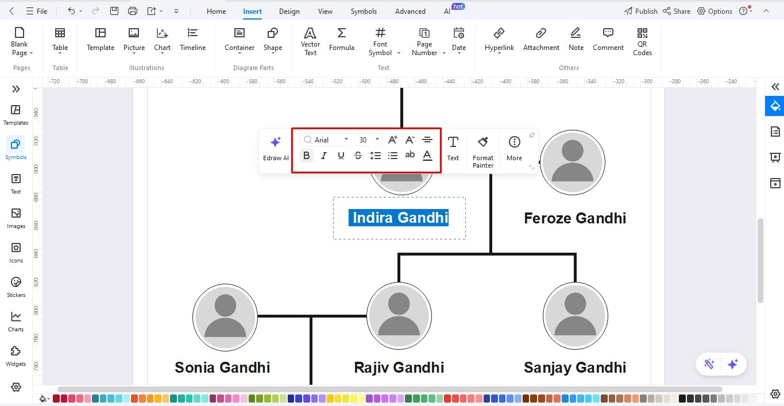Open the Advanced ribbon tab
This screenshot has height=406, width=784.
[410, 11]
